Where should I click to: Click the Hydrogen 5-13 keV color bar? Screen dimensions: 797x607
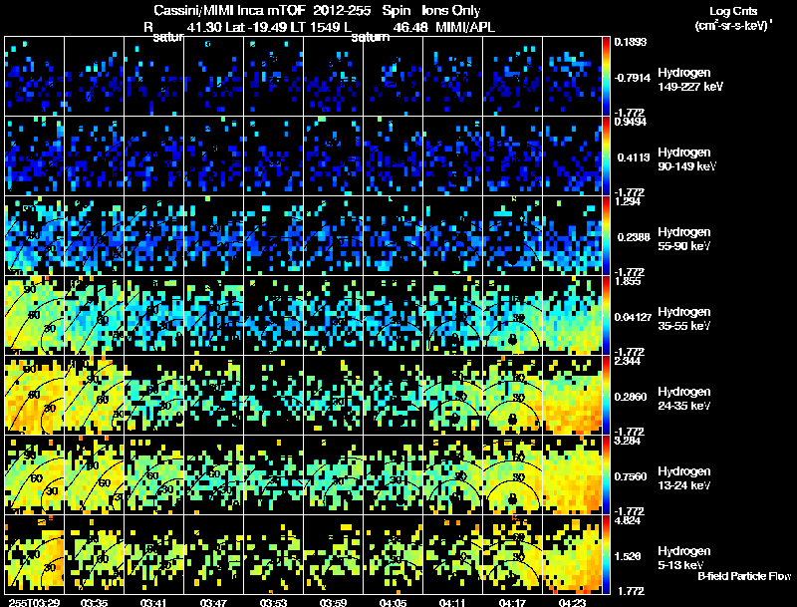[606, 554]
